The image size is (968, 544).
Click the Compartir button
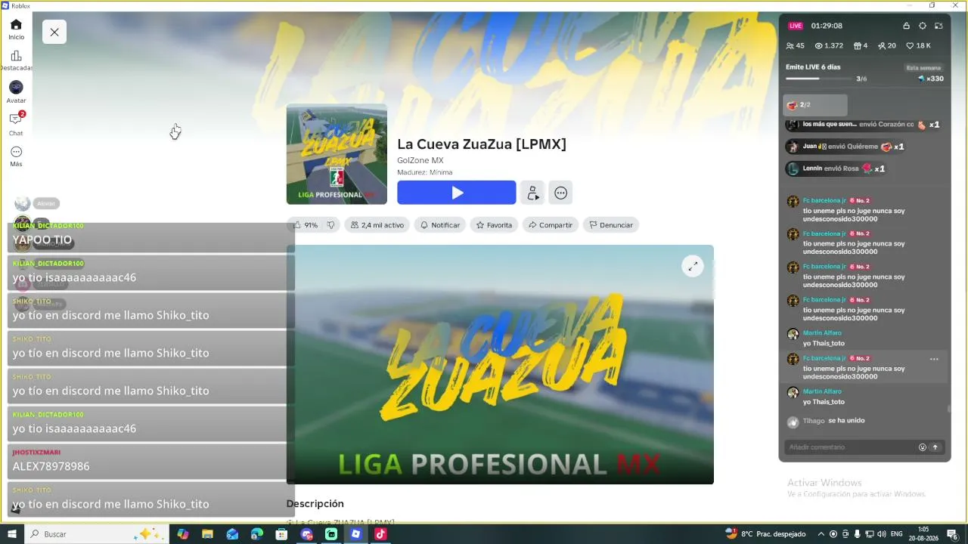[551, 225]
